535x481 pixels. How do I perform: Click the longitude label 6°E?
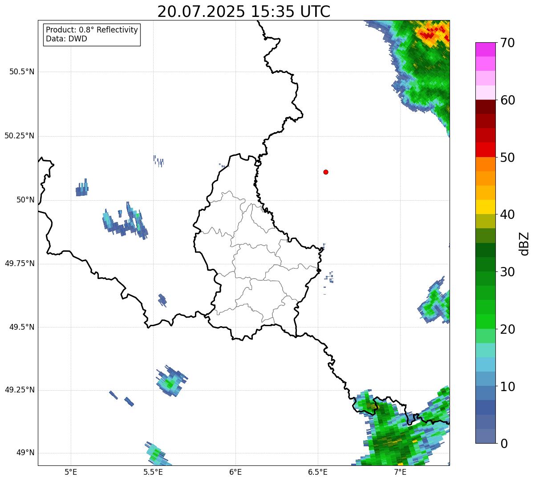235,472
